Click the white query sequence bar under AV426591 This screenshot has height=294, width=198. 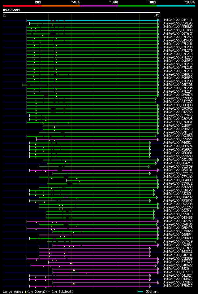click(81, 13)
